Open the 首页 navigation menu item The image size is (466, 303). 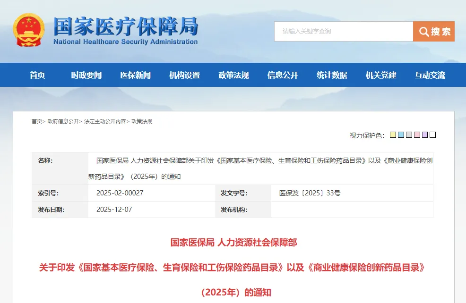point(37,75)
